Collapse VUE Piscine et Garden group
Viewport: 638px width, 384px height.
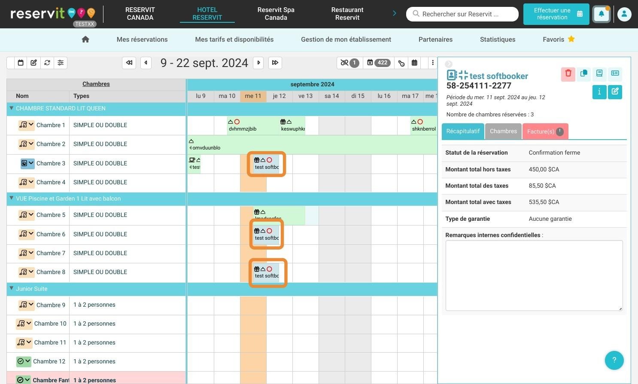click(12, 198)
